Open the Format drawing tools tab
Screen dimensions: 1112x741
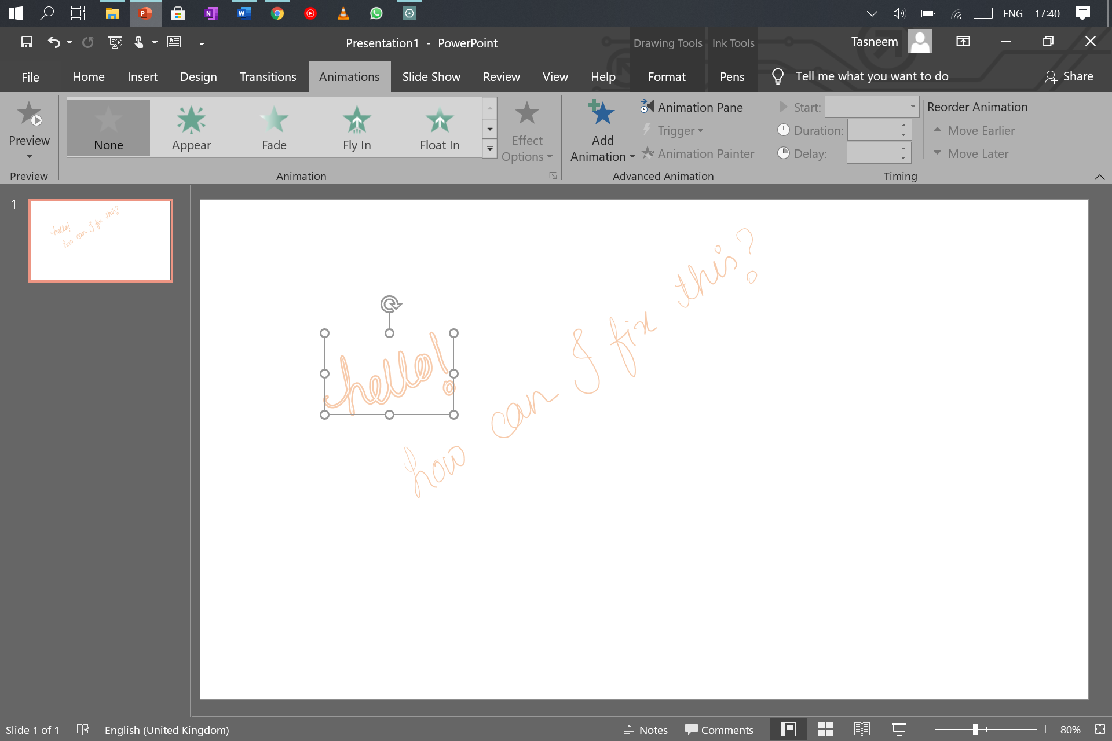click(667, 76)
